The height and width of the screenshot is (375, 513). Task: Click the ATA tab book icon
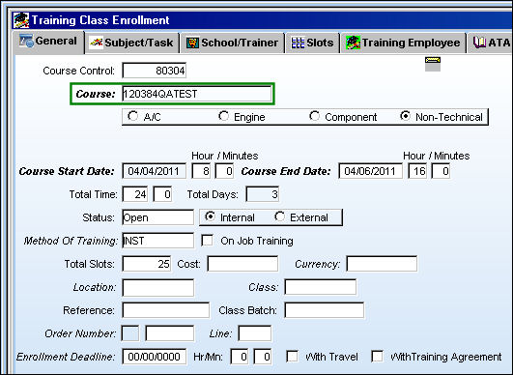tap(479, 43)
